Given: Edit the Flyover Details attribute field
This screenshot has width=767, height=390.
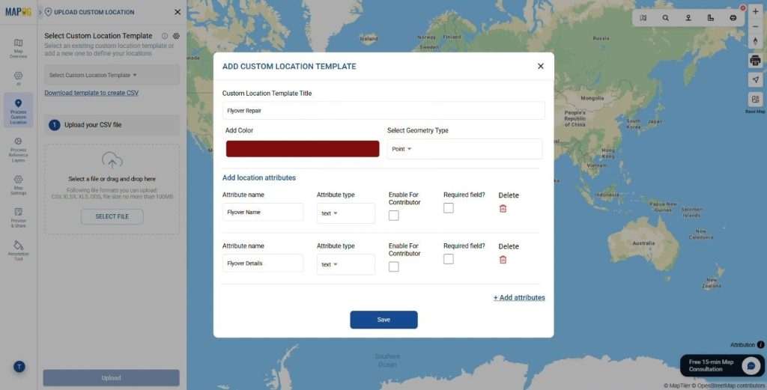Looking at the screenshot, I should click(x=263, y=263).
